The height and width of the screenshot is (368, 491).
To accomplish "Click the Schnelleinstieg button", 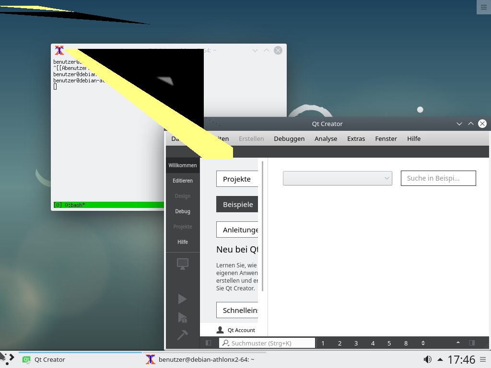I will click(237, 310).
